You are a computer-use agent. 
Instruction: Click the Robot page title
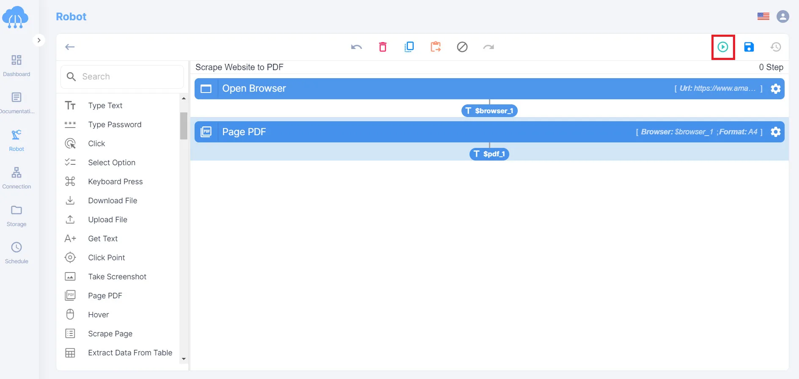point(71,16)
